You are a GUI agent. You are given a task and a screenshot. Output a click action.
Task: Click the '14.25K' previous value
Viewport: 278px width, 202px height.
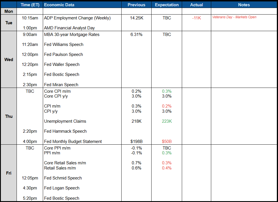click(136, 18)
